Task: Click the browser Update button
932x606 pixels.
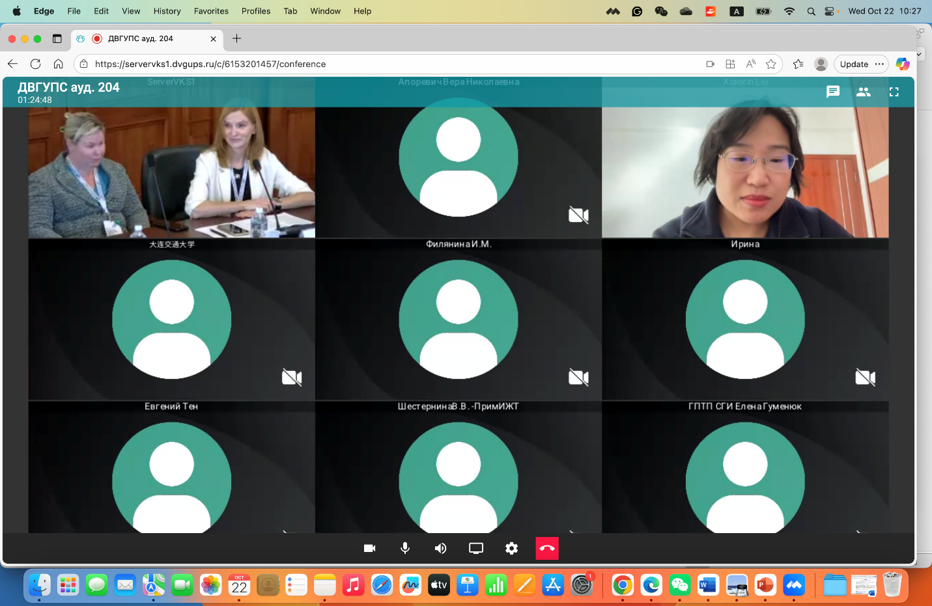Action: tap(854, 64)
